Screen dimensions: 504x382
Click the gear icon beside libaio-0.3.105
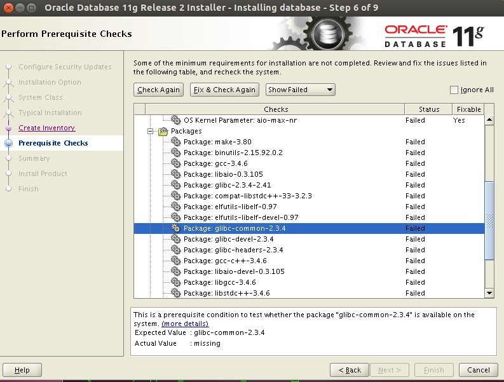(x=175, y=174)
